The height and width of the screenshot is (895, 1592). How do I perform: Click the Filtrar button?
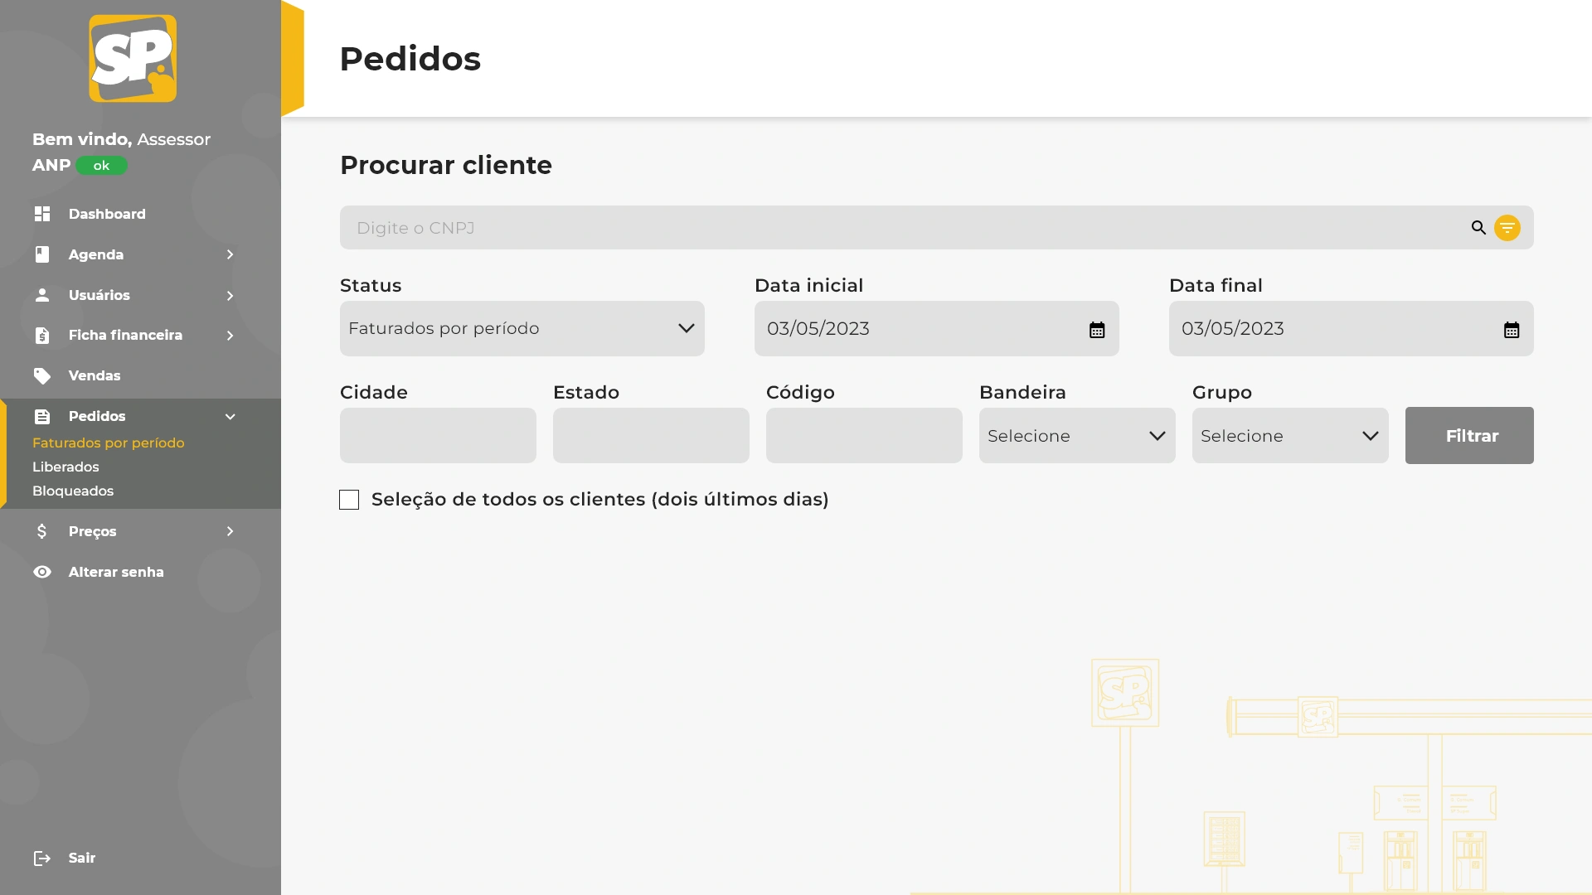click(1468, 436)
